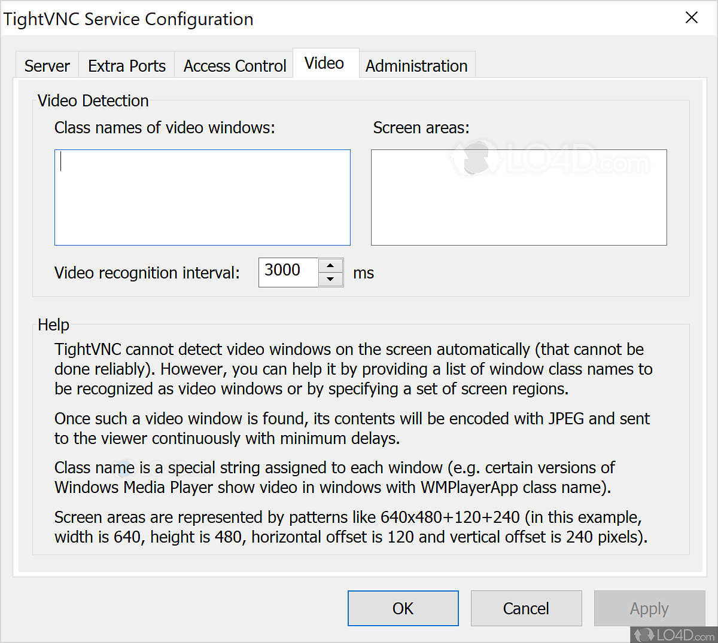
Task: Click the video recognition interval value field
Action: point(288,272)
